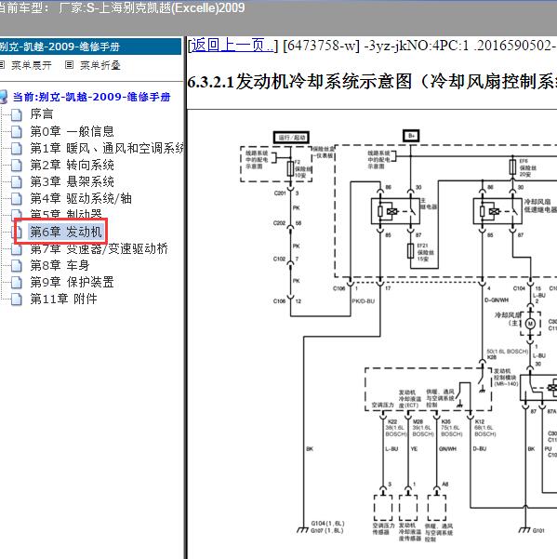
Task: Click the document icon beside 第3章 悬架系统
Action: [x=16, y=181]
